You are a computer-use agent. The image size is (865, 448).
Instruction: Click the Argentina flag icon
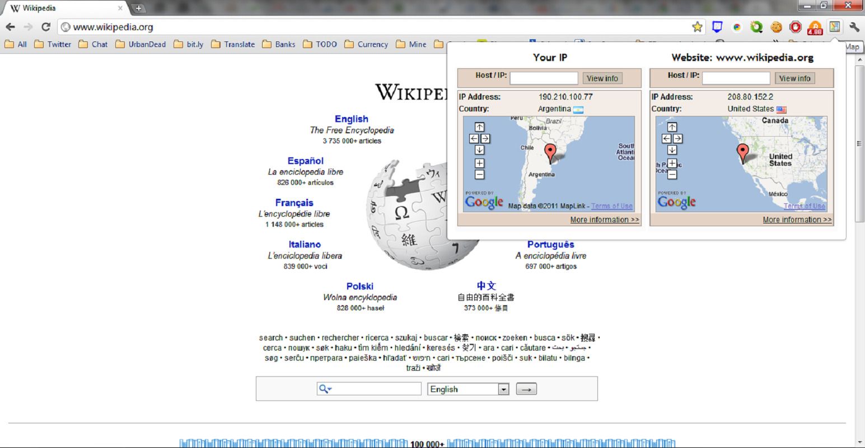(578, 109)
